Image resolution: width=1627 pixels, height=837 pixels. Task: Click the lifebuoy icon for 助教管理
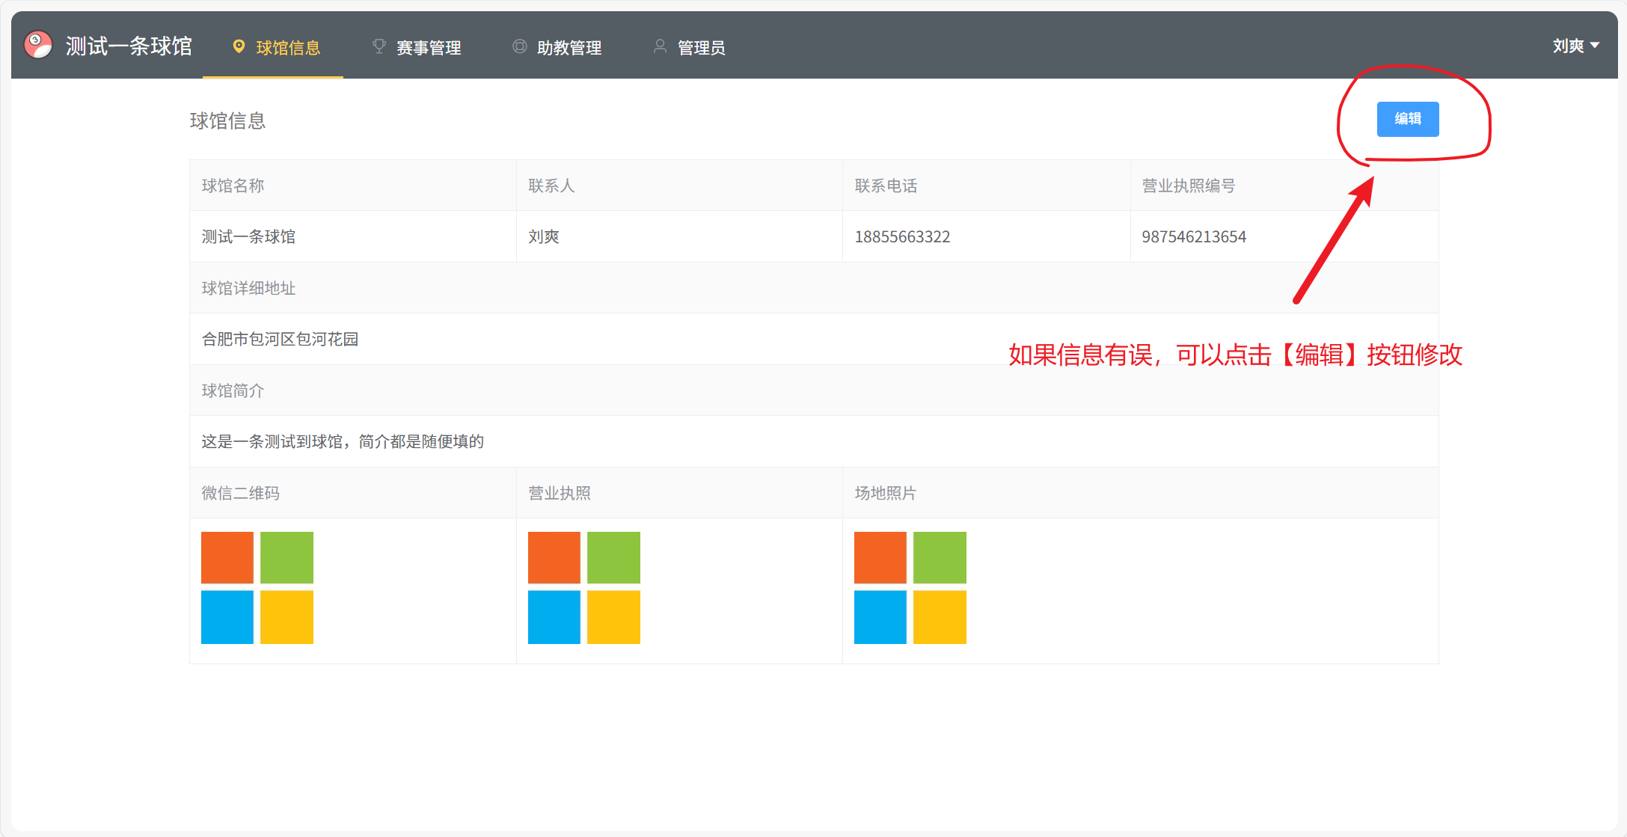(x=519, y=46)
